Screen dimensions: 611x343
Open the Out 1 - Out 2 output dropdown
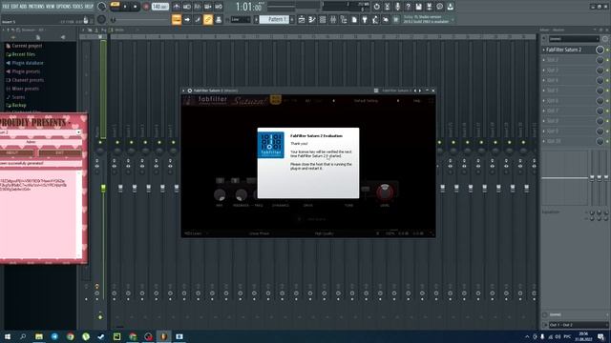coord(579,325)
